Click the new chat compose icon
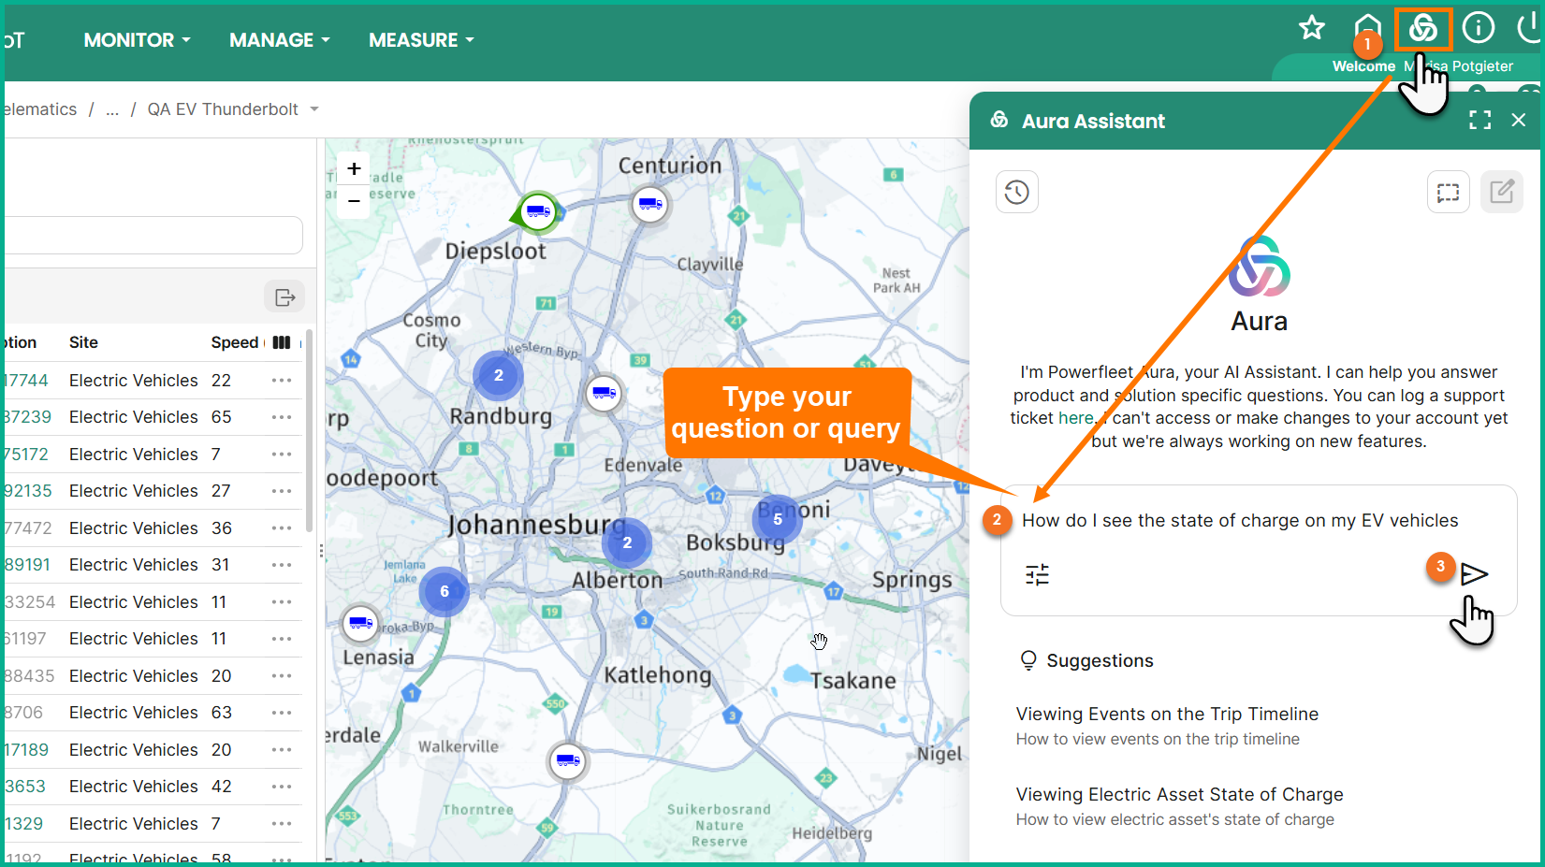Viewport: 1545px width, 867px height. coord(1501,193)
